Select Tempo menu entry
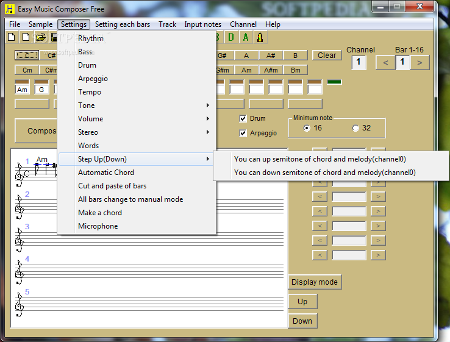The width and height of the screenshot is (450, 342). pyautogui.click(x=137, y=92)
